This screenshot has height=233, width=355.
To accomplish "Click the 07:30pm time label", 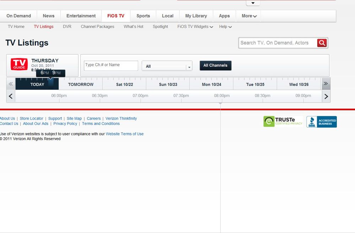I will [181, 96].
